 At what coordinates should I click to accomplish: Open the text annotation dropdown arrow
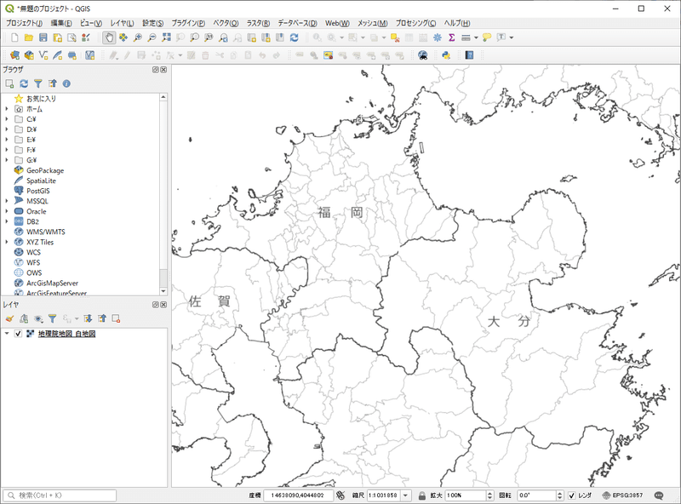(x=512, y=37)
